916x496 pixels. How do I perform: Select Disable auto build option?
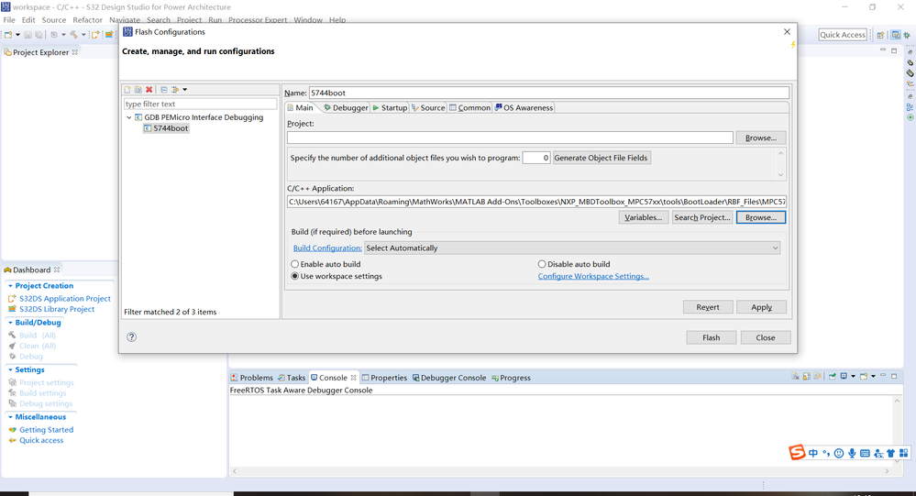coord(574,264)
